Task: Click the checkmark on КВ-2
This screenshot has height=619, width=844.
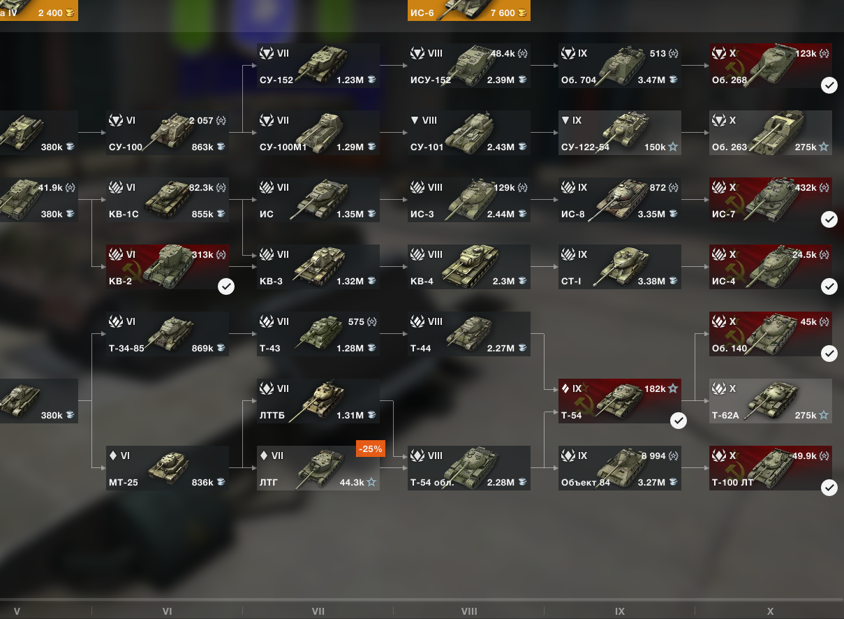Action: [x=225, y=286]
